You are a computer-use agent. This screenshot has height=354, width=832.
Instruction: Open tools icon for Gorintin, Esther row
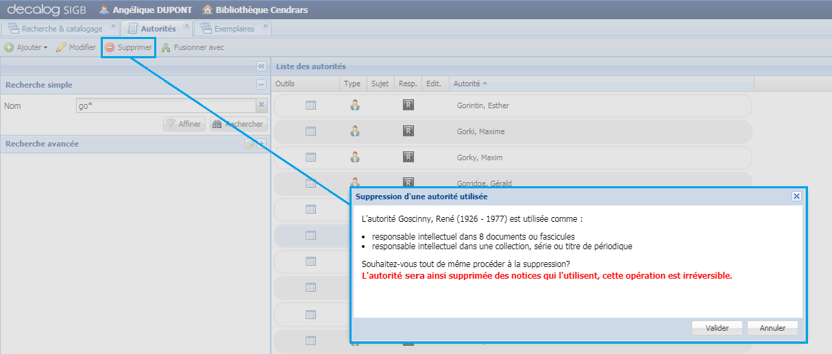[x=310, y=105]
